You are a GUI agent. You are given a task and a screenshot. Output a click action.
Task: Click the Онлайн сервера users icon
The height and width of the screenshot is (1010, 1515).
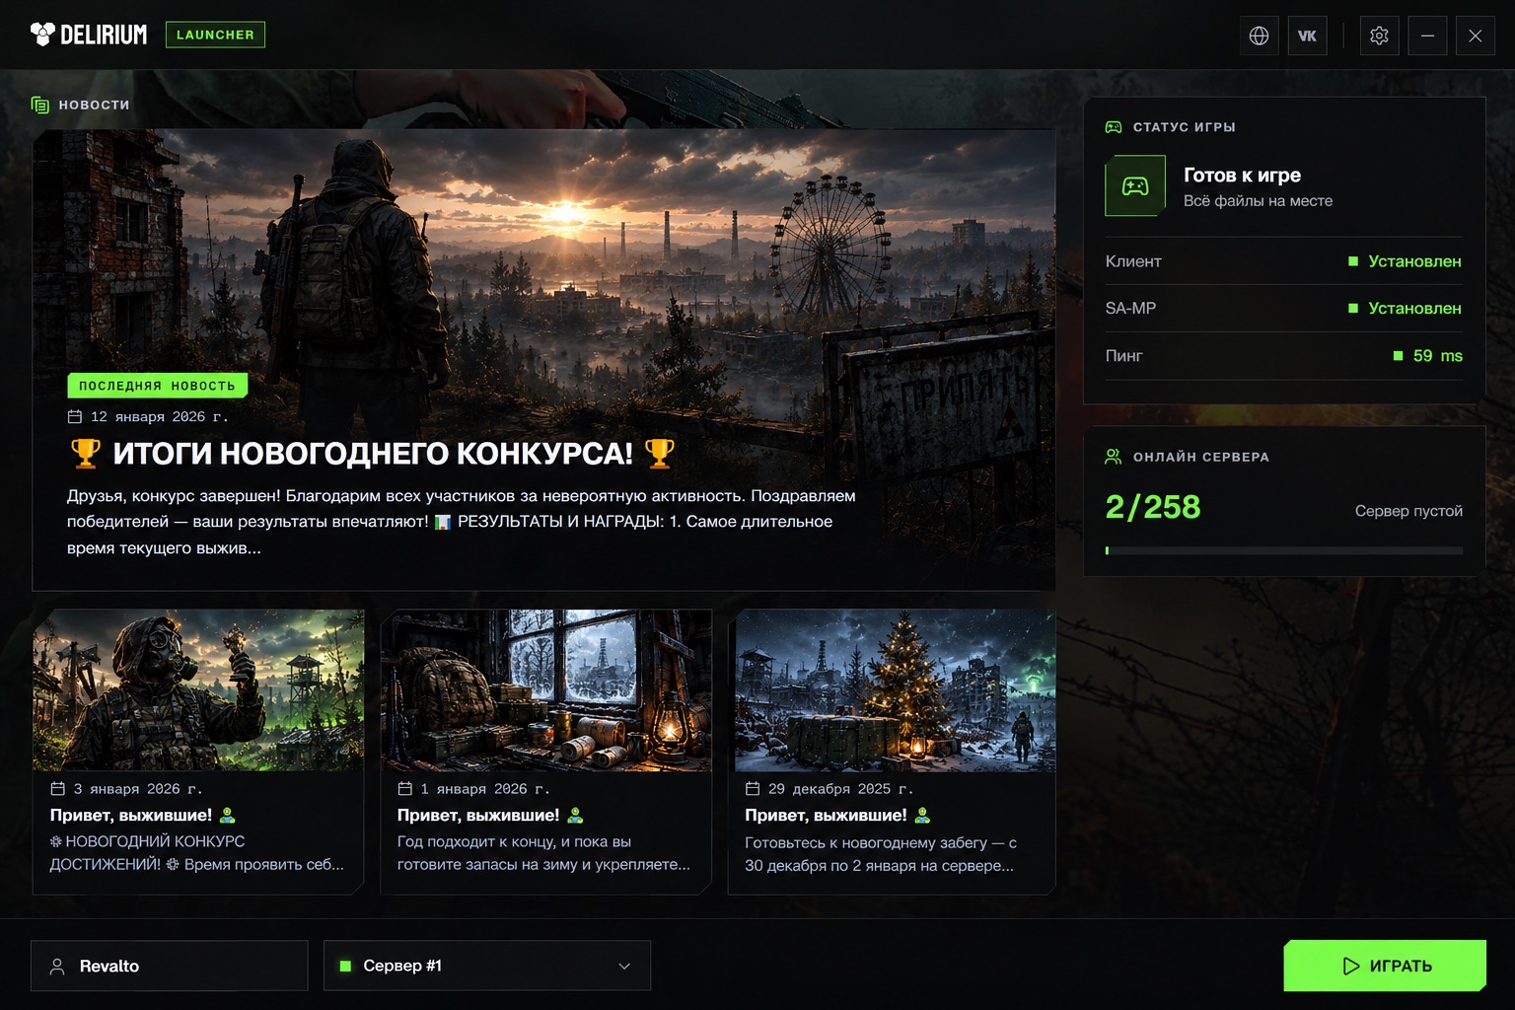pos(1114,457)
